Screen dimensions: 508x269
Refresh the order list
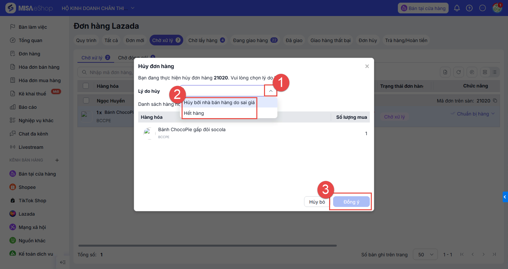click(x=459, y=72)
